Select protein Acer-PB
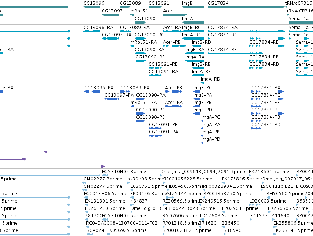The image size is (313, 236). point(173,88)
